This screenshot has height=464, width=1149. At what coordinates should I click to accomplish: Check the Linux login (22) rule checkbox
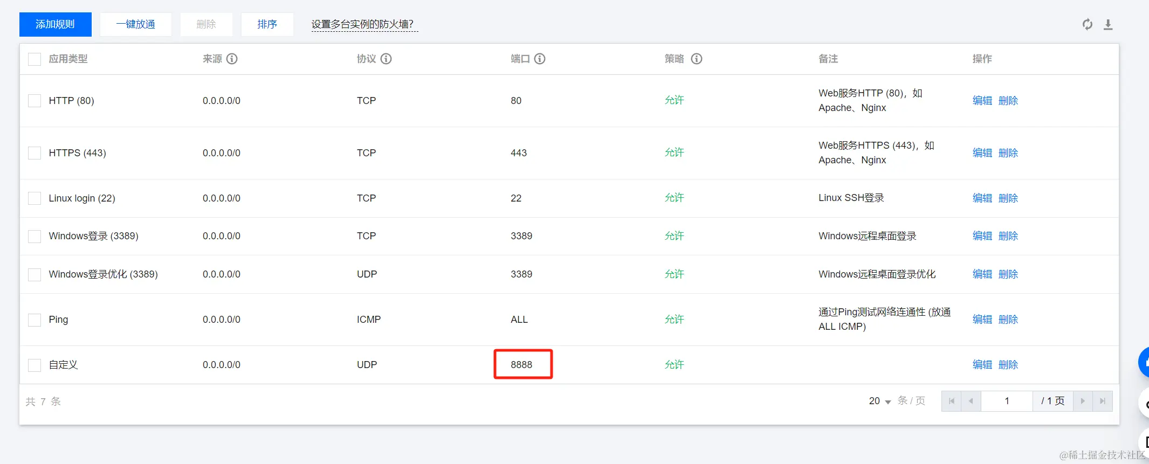click(35, 198)
